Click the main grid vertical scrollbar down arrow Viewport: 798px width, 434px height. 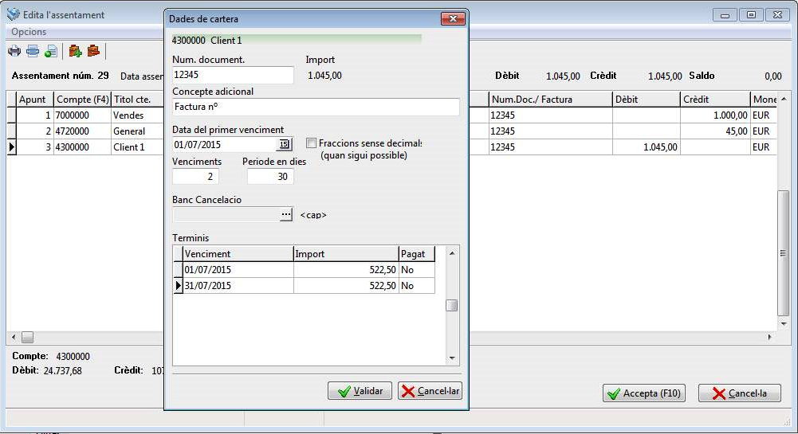pos(784,324)
